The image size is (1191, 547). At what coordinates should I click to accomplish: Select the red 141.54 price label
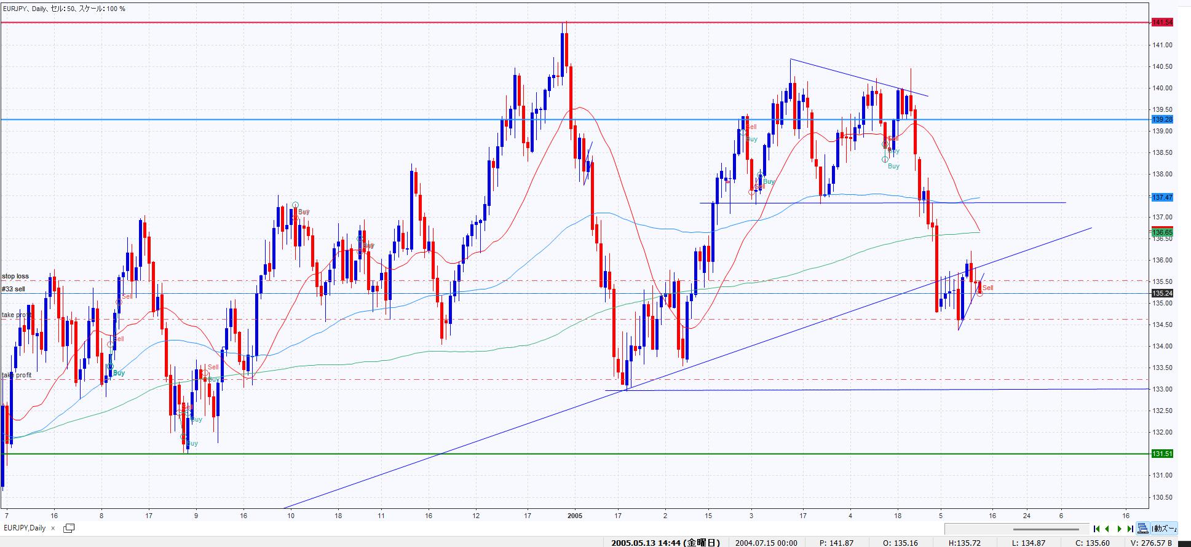(x=1162, y=23)
